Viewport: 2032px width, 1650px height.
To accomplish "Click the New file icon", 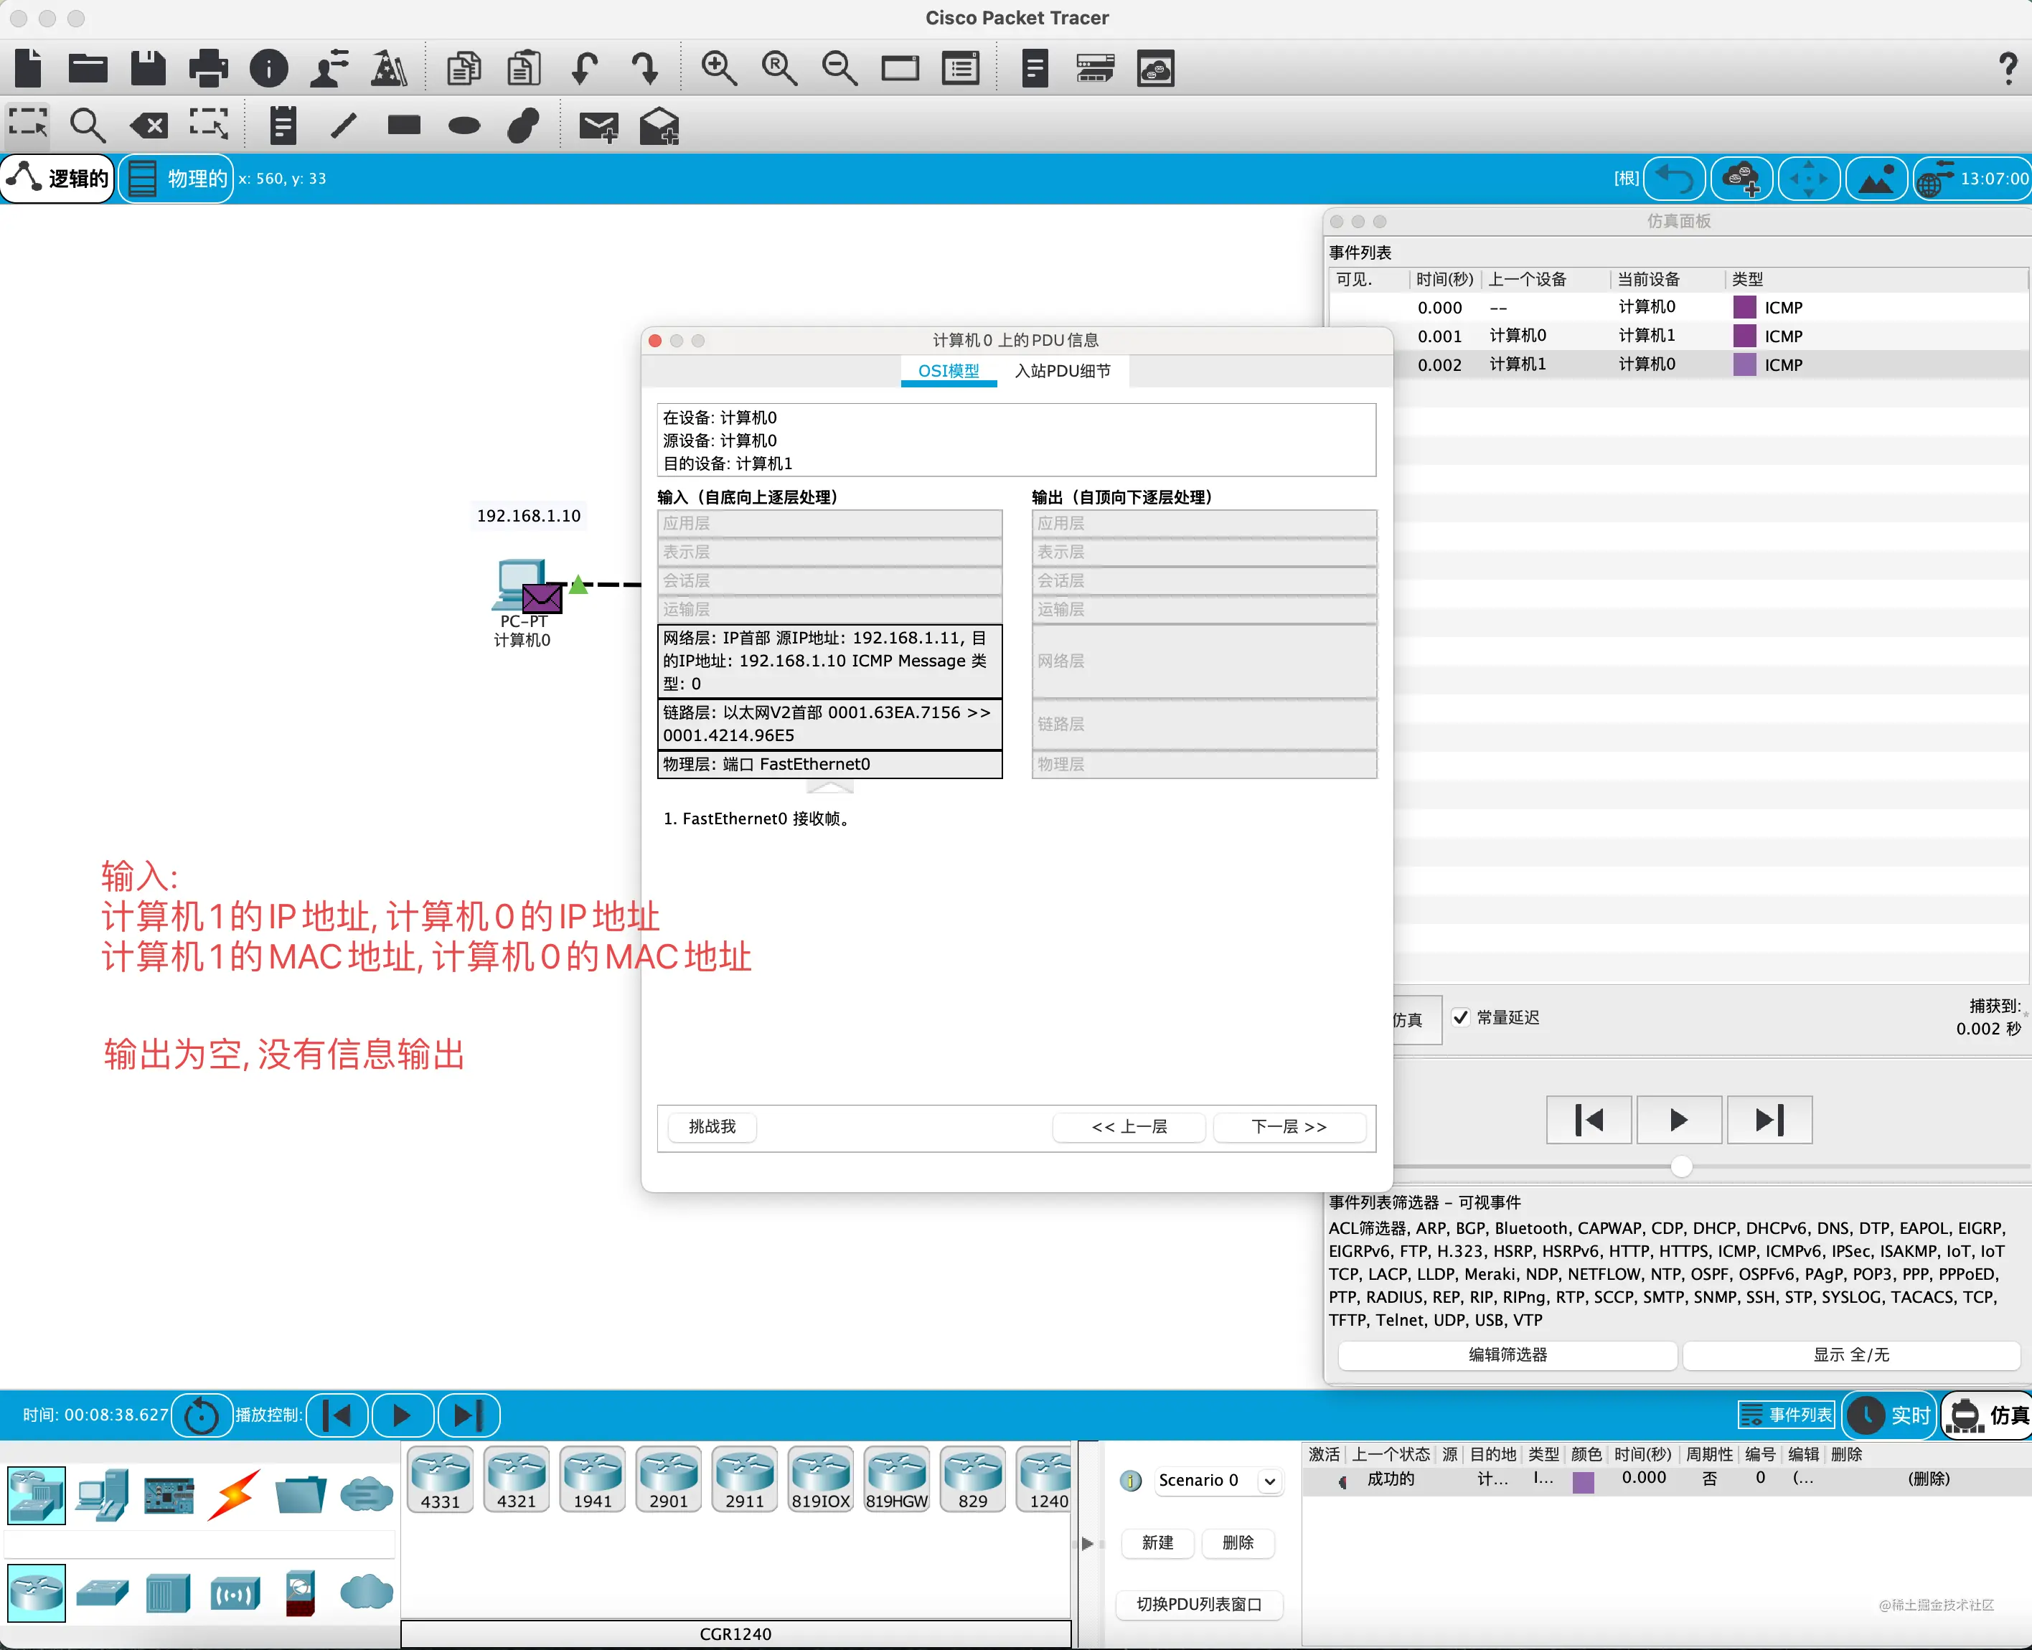I will click(29, 68).
